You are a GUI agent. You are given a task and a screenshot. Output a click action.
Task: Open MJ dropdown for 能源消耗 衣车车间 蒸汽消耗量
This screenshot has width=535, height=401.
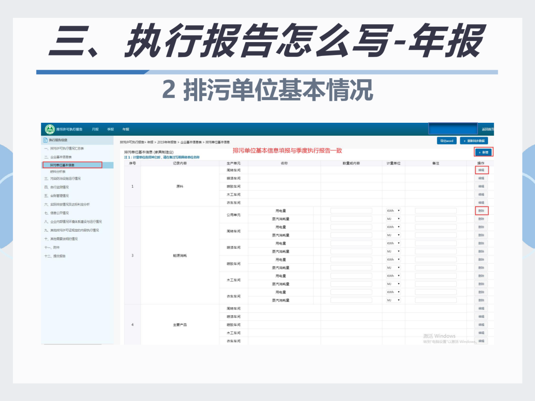(x=393, y=301)
